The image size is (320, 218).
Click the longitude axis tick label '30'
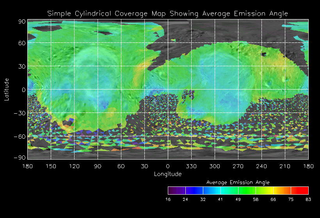(144, 166)
